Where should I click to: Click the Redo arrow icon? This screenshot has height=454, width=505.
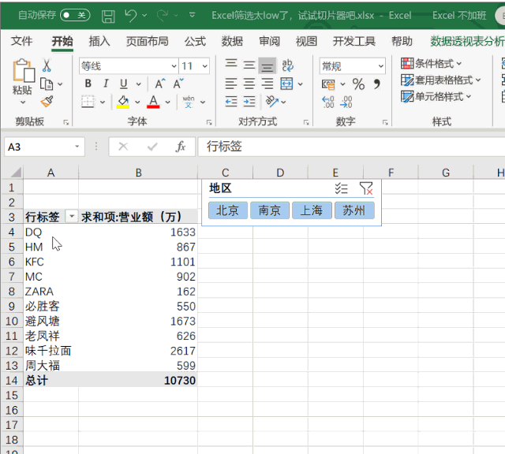point(163,15)
